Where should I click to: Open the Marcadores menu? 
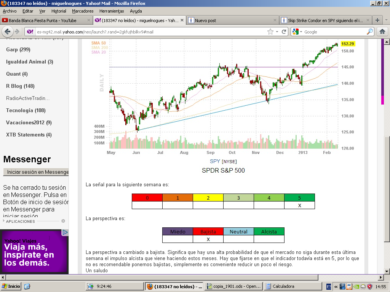[83, 11]
